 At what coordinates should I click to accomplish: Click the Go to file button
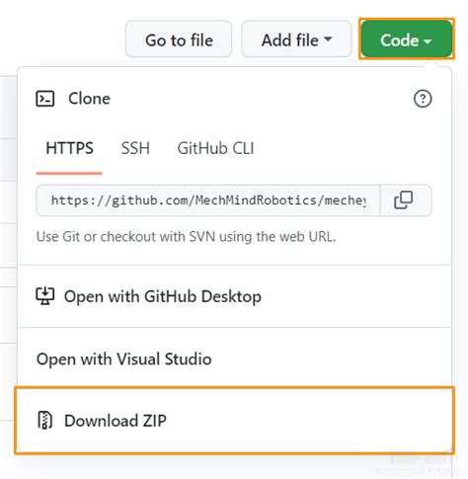click(179, 39)
